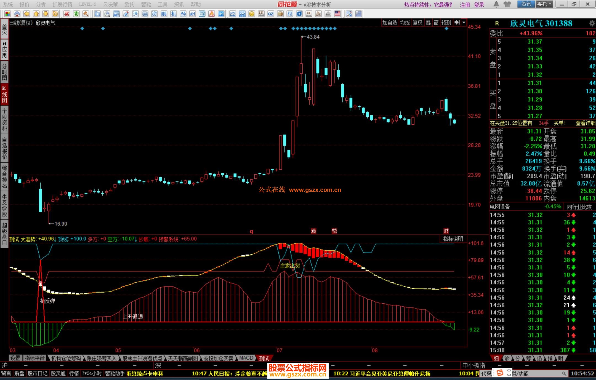The height and width of the screenshot is (380, 596).
Task: Open the 智能 menu
Action: pos(146,4)
